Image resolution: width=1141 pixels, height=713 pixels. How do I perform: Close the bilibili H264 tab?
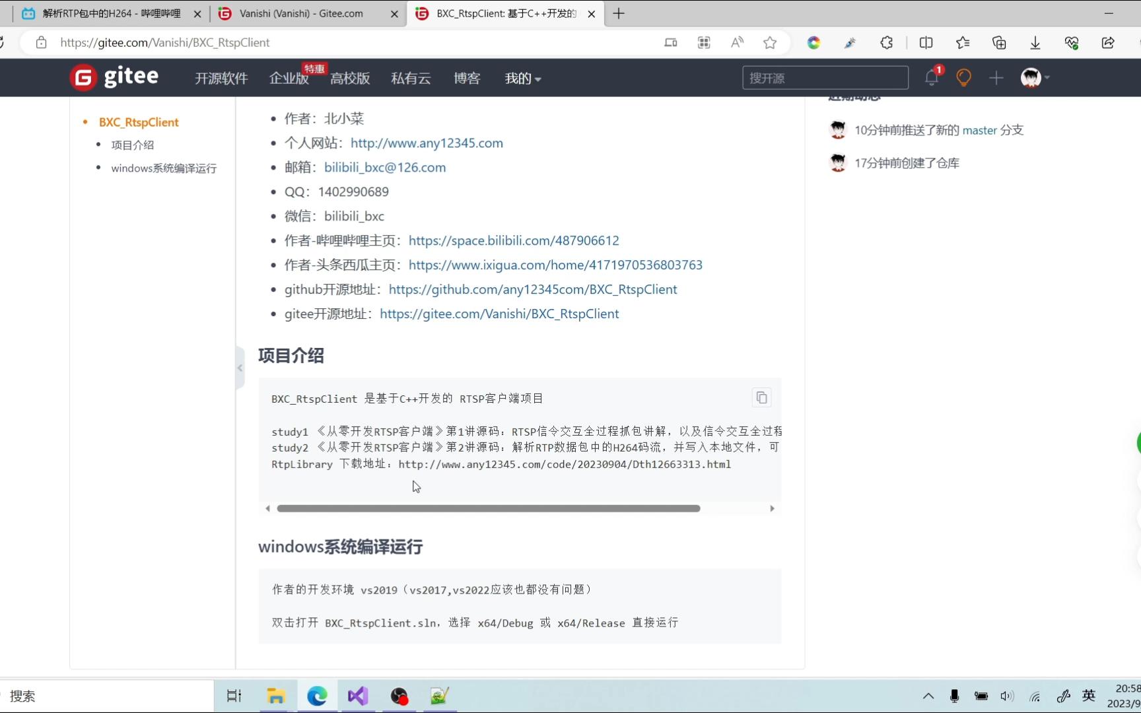[197, 13]
